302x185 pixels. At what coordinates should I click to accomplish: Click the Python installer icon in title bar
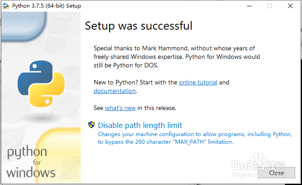[x=6, y=6]
